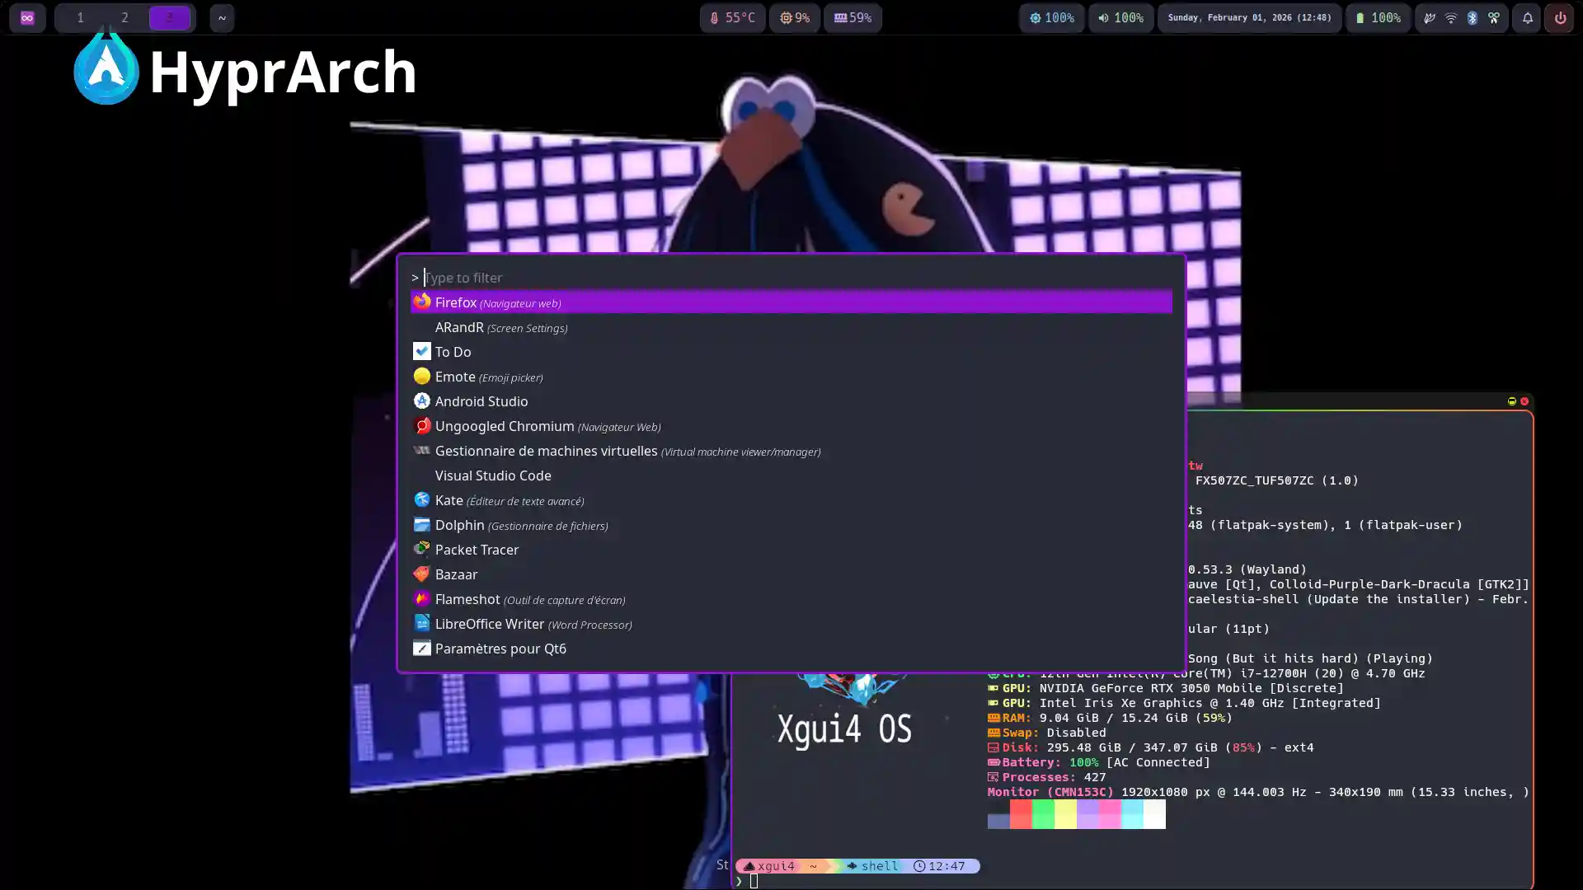This screenshot has height=890, width=1583.
Task: Close the terminal window with red button
Action: (x=1524, y=401)
